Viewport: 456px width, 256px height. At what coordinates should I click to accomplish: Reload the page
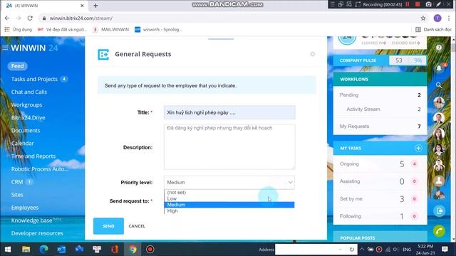30,18
